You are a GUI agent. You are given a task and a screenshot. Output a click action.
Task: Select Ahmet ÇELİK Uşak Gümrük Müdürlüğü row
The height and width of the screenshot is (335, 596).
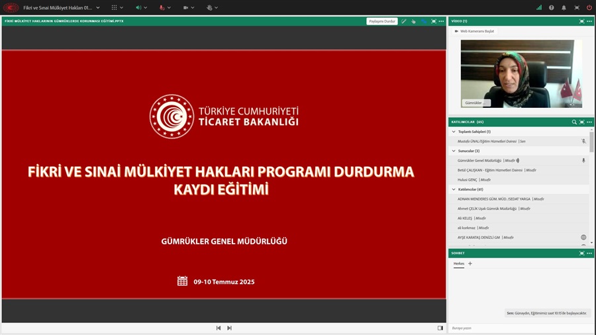tap(519, 209)
